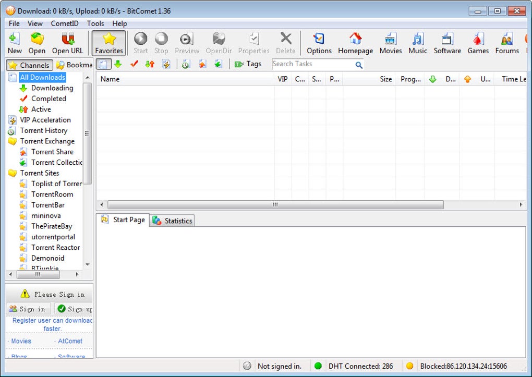Screen dimensions: 532x377
Task: Open the Software channel icon
Action: 447,43
